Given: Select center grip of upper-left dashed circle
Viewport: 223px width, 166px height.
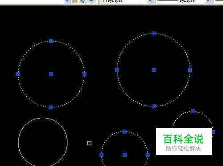Looking at the screenshot, I should 51,74.
